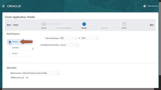Click the horizontal scrollbar right arrow
Viewport: 161px width, 90px height.
(x=158, y=89)
